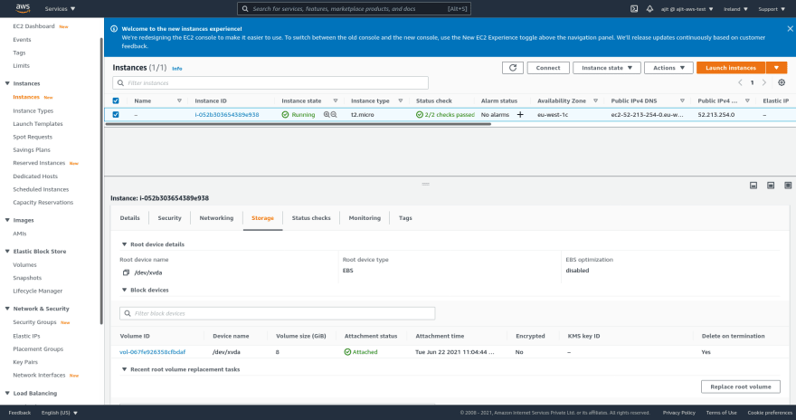
Task: Open the Actions dropdown
Action: (x=668, y=68)
